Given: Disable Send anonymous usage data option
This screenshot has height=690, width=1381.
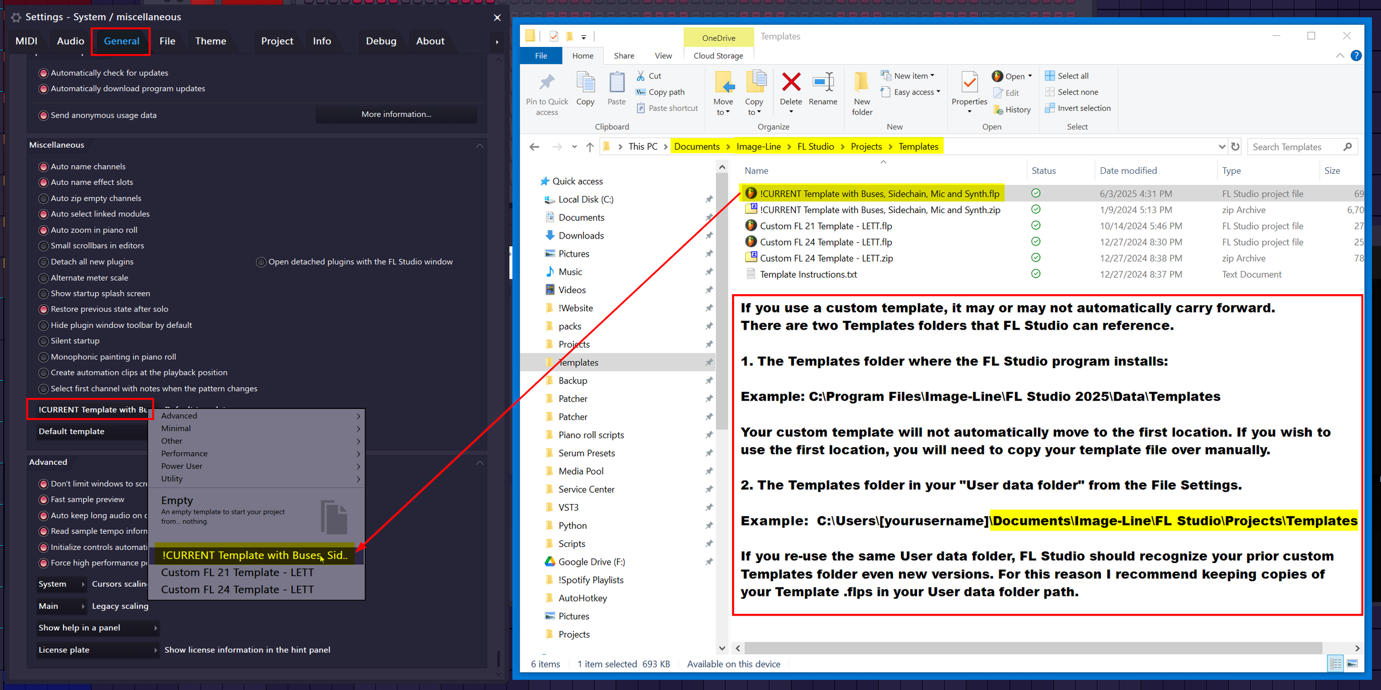Looking at the screenshot, I should [44, 115].
